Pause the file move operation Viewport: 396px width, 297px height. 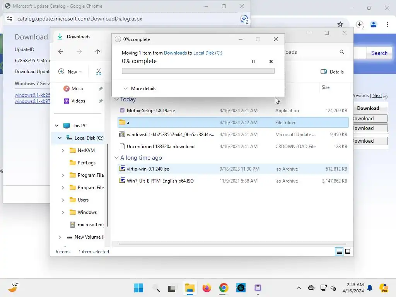click(253, 61)
